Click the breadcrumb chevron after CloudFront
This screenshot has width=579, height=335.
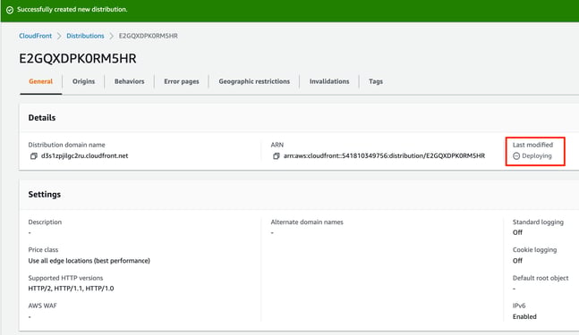(x=59, y=36)
